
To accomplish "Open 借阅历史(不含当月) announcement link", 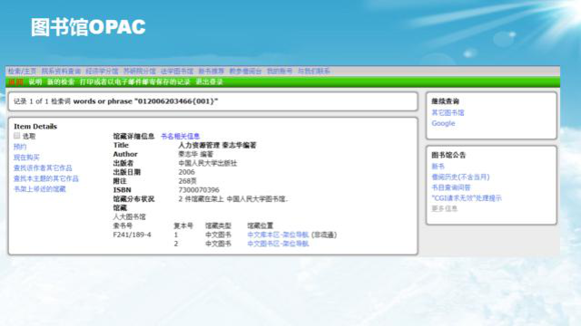I will coord(460,177).
